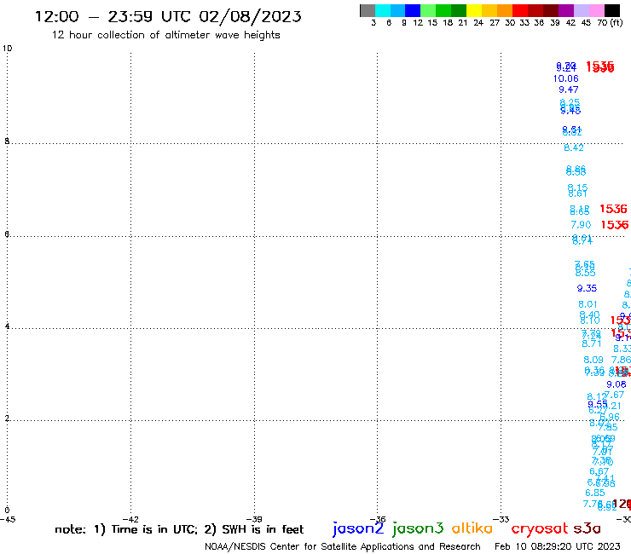Select the green 'jason3' satellite label
Screen dimensions: 631x554
click(x=418, y=528)
